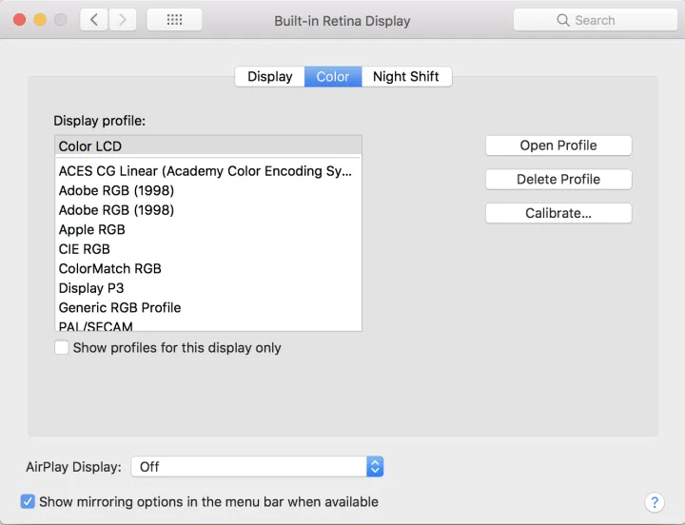Switch to the Display tab

269,77
